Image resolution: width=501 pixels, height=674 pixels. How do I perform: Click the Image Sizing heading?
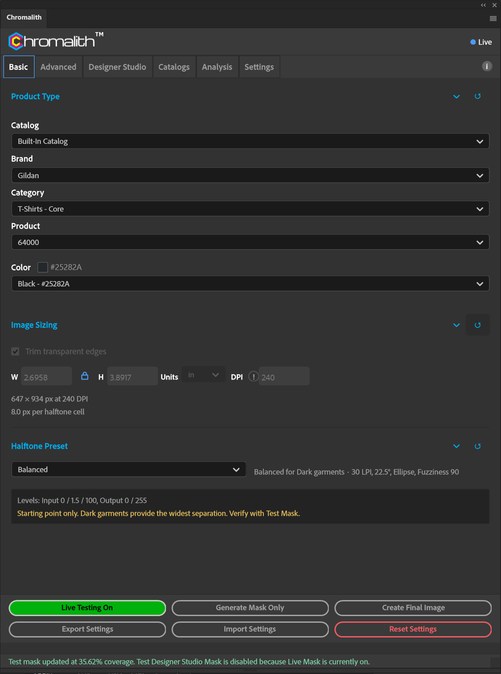34,325
